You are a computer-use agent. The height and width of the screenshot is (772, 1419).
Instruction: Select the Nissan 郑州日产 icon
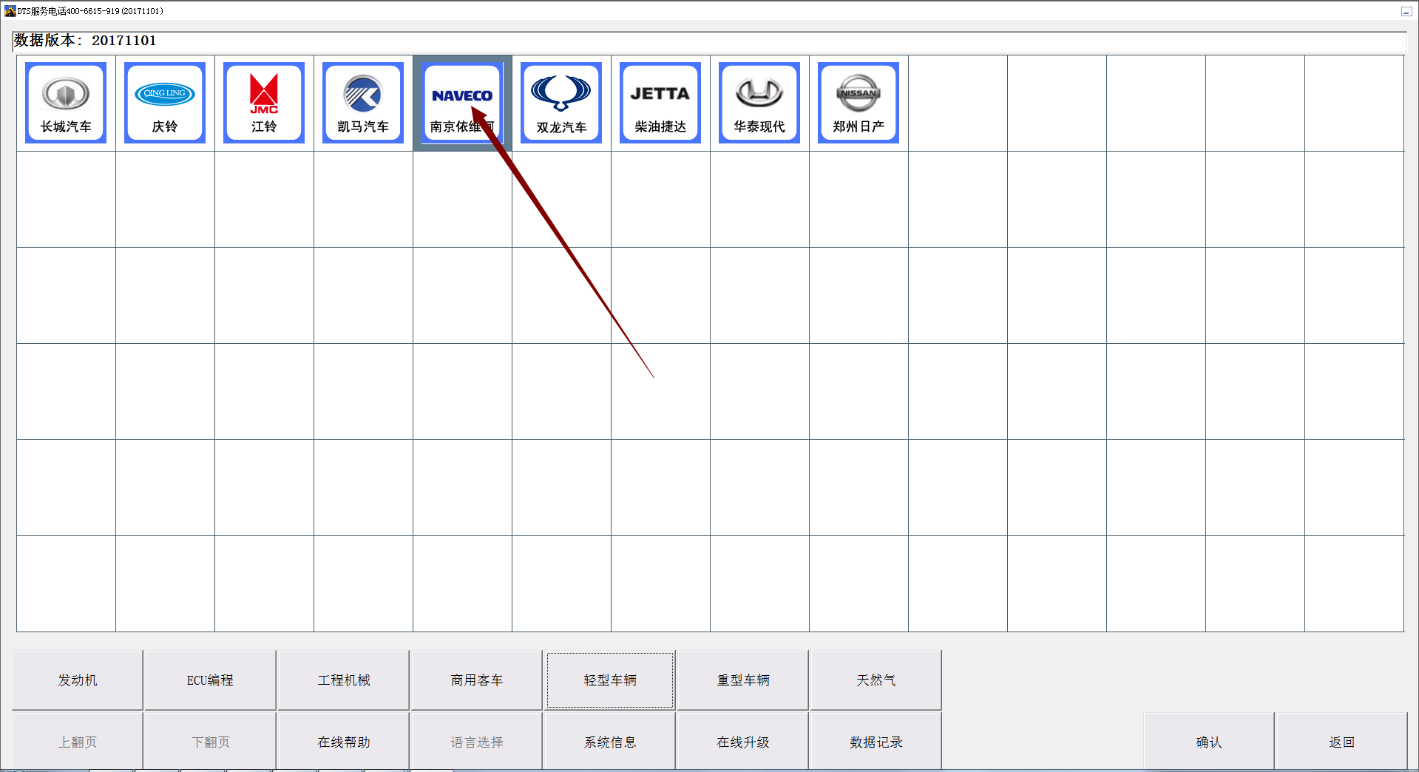pyautogui.click(x=858, y=103)
